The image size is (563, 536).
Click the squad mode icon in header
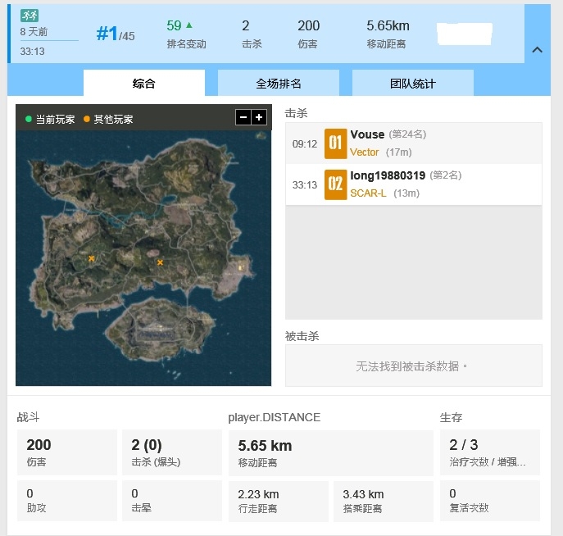(30, 16)
